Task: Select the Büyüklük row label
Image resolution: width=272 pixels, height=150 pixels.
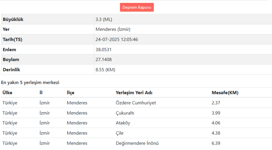Action: pyautogui.click(x=13, y=19)
